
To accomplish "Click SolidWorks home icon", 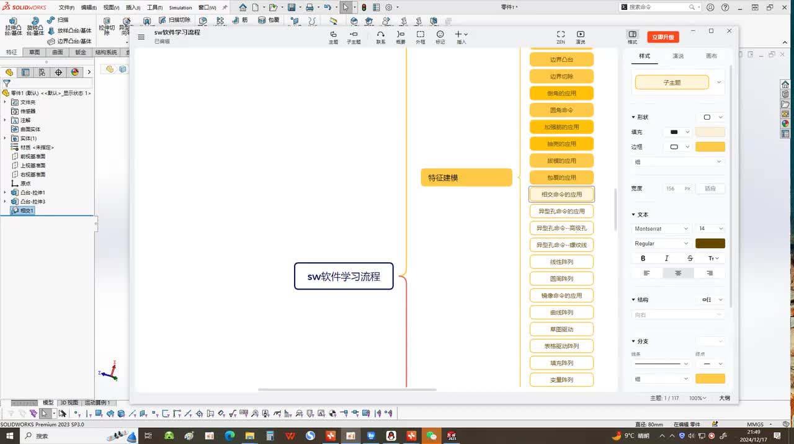I will coord(243,7).
